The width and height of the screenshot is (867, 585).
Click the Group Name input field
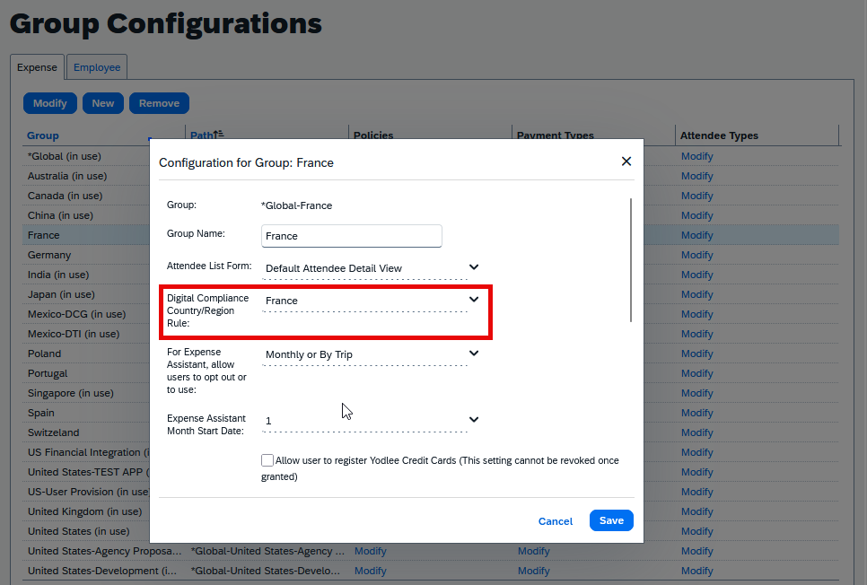(x=351, y=236)
